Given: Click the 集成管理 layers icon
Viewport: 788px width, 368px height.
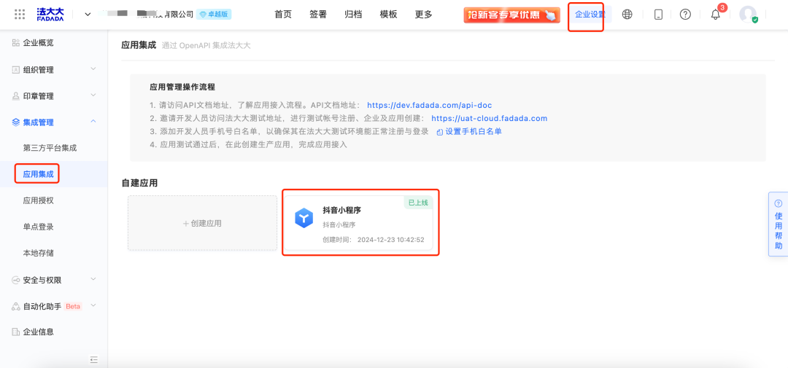Looking at the screenshot, I should (x=15, y=122).
